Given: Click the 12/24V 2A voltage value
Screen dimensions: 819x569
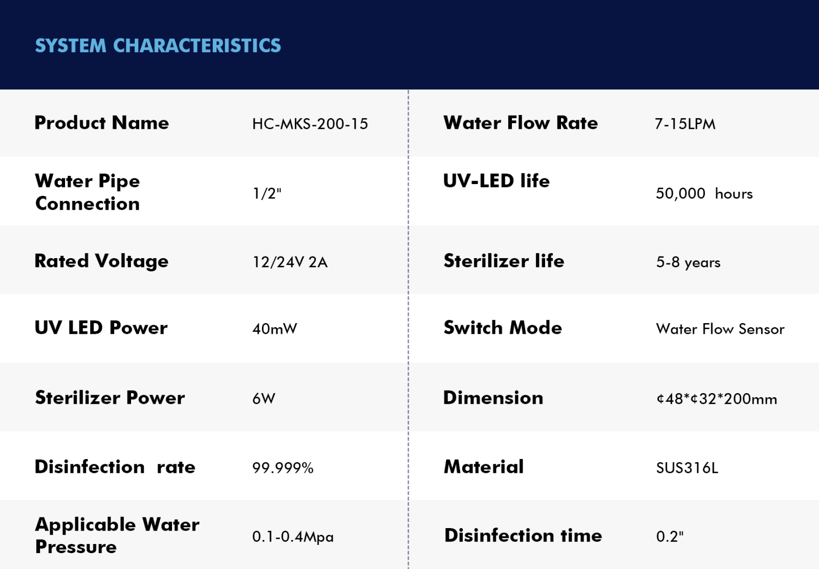Looking at the screenshot, I should click(290, 262).
